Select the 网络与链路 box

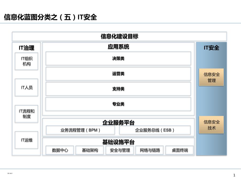(x=150, y=150)
